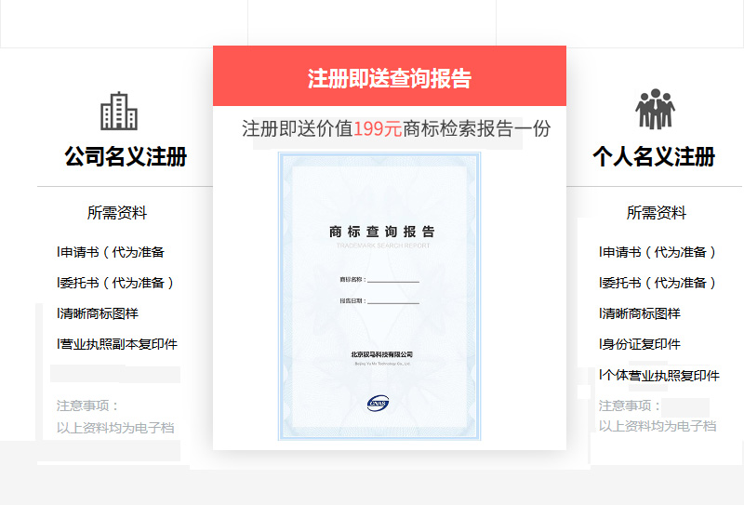The width and height of the screenshot is (744, 505).
Task: Click 营业执照副本复印件 list item
Action: 117,344
